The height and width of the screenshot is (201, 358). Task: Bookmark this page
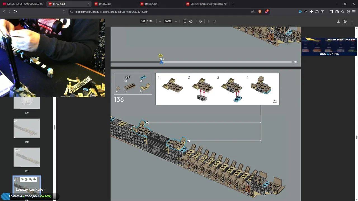point(64,12)
